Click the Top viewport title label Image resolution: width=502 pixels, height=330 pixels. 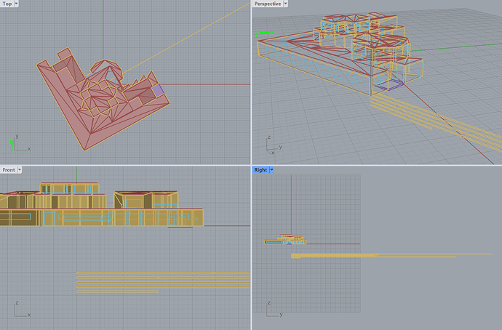coord(7,4)
